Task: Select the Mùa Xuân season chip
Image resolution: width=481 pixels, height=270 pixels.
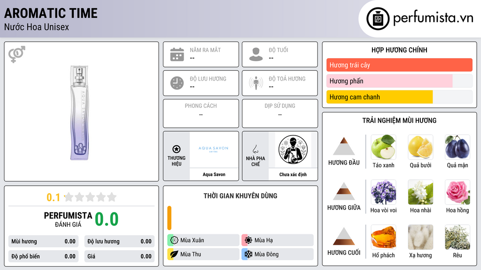Action: (x=203, y=240)
